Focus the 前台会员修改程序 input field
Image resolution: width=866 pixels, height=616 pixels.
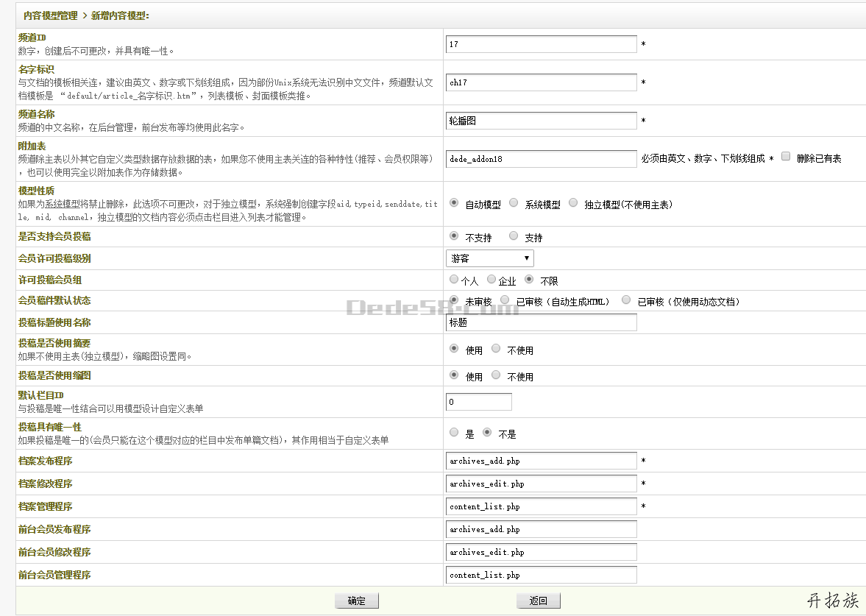pyautogui.click(x=542, y=552)
